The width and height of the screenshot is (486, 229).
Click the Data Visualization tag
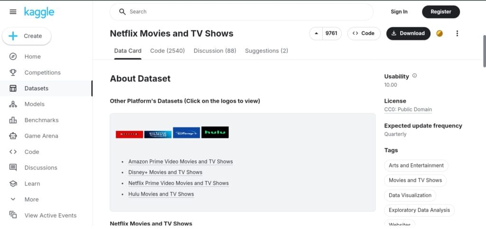(410, 195)
